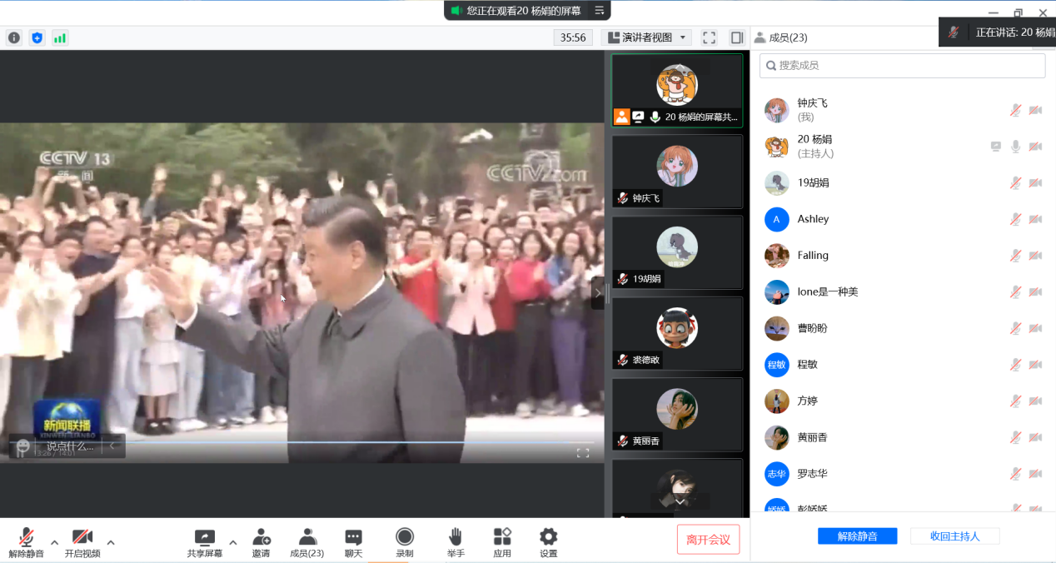Toggle the muted mic for 钟庆飞
This screenshot has width=1056, height=563.
coord(1015,110)
